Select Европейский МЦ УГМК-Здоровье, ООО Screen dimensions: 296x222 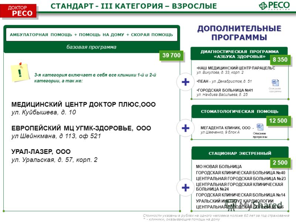pyautogui.click(x=81, y=128)
